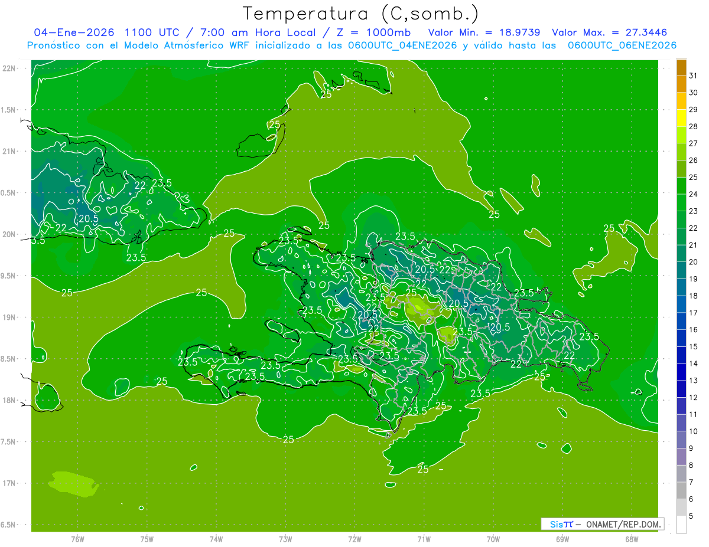Viewport: 709px width, 547px height.
Task: Click the colorbar label '12'
Action: point(693,397)
